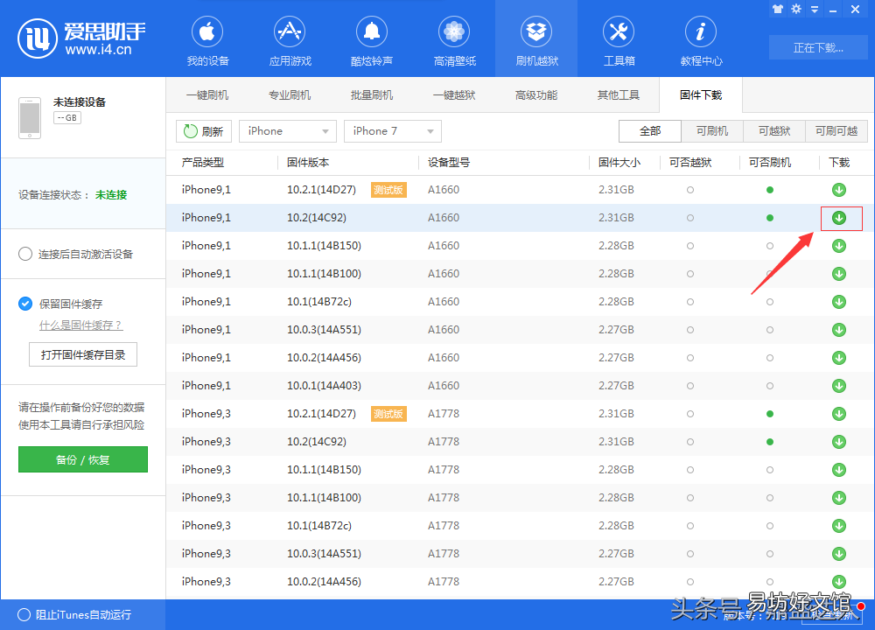Viewport: 875px width, 630px height.
Task: Open the 工具箱 toolbox section
Action: coord(619,41)
